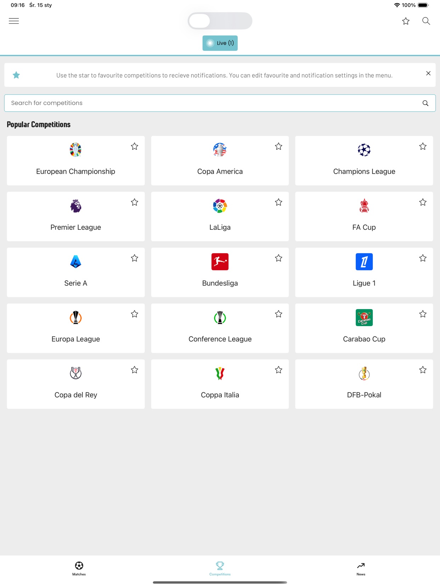Switch to the Competitions tab

tap(220, 569)
